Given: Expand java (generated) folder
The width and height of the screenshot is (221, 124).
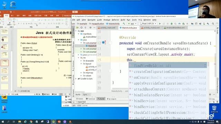Looking at the screenshot, I should 79,55.
